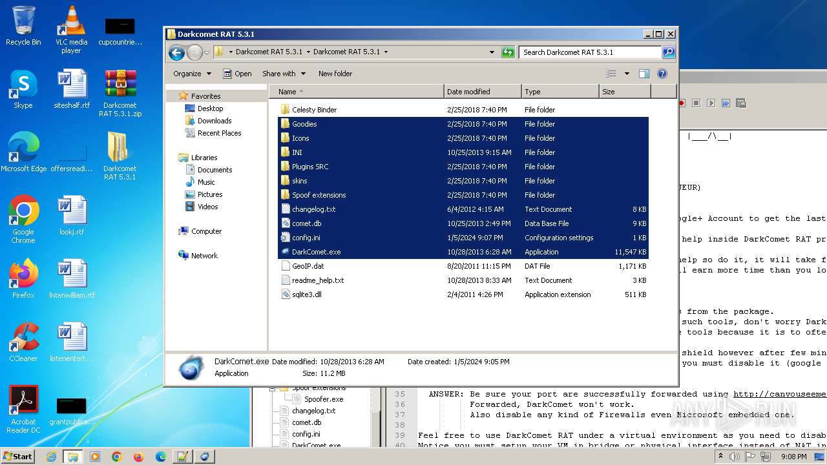Open Darkcomet RAT 5.3.1.zip on desktop
Viewport: 827px width, 465px height.
(x=120, y=93)
